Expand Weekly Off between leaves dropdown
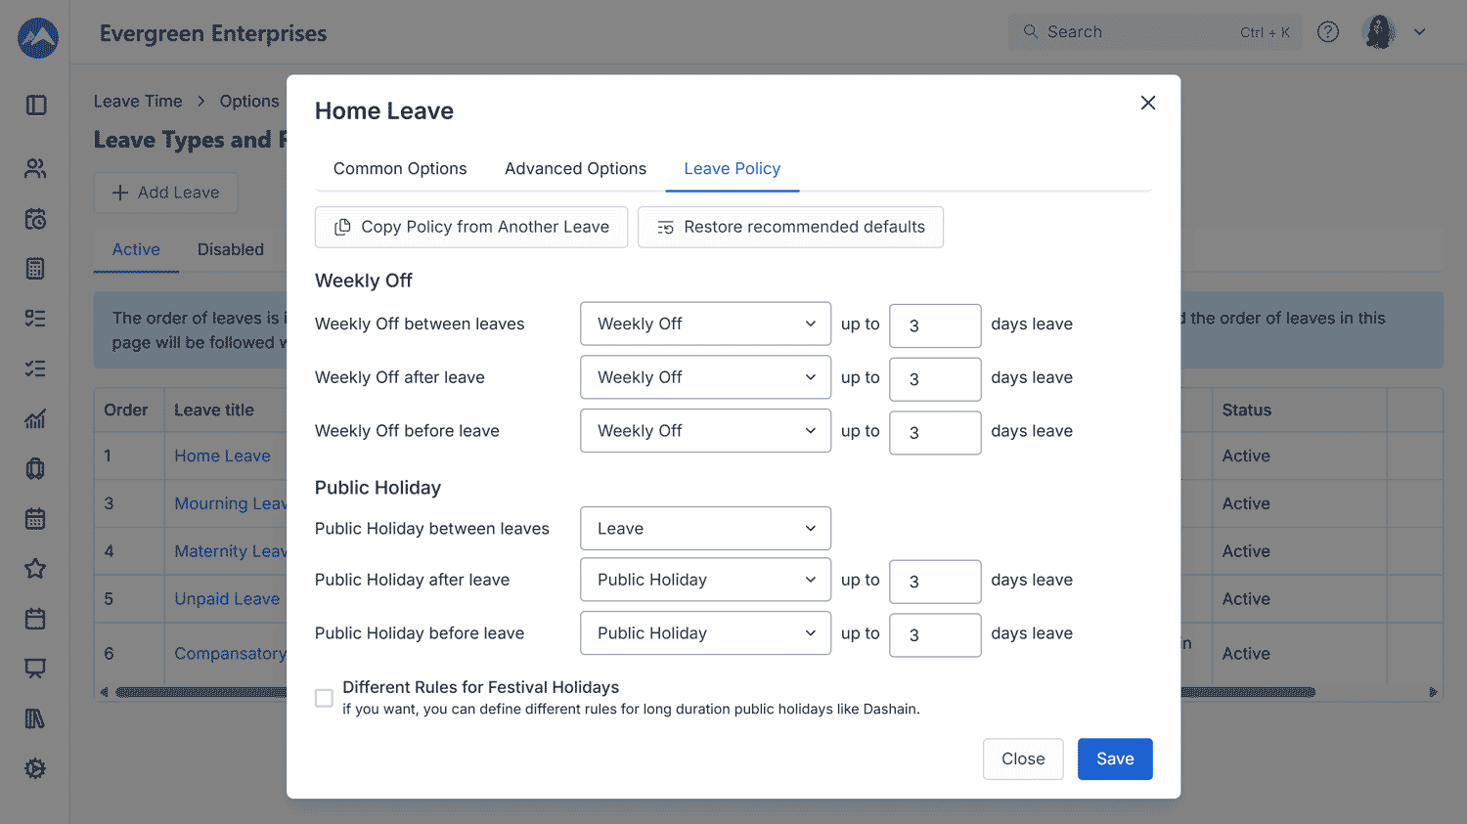Viewport: 1467px width, 824px height. pos(705,324)
